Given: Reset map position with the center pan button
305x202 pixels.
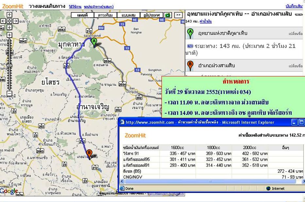Looking at the screenshot, I should pyautogui.click(x=9, y=21).
